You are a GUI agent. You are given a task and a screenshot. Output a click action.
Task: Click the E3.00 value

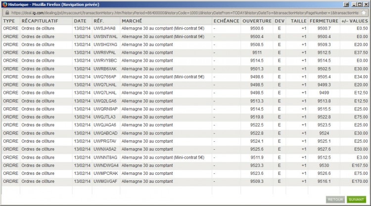[x=362, y=157]
